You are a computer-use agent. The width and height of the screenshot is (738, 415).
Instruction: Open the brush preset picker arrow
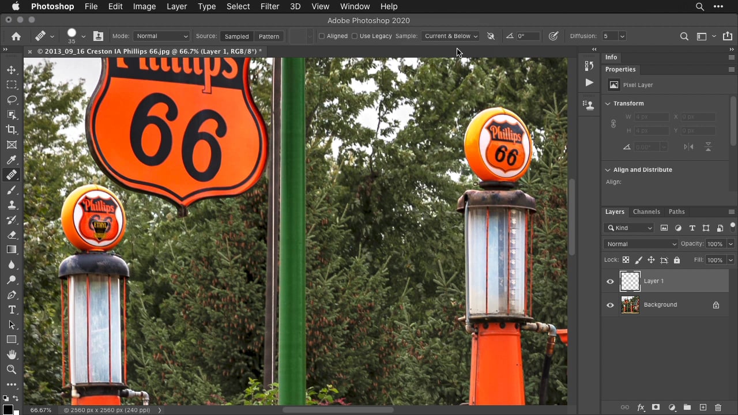pyautogui.click(x=83, y=36)
